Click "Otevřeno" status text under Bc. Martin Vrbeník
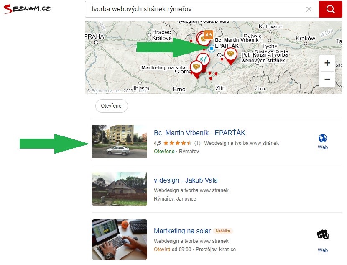 (164, 152)
